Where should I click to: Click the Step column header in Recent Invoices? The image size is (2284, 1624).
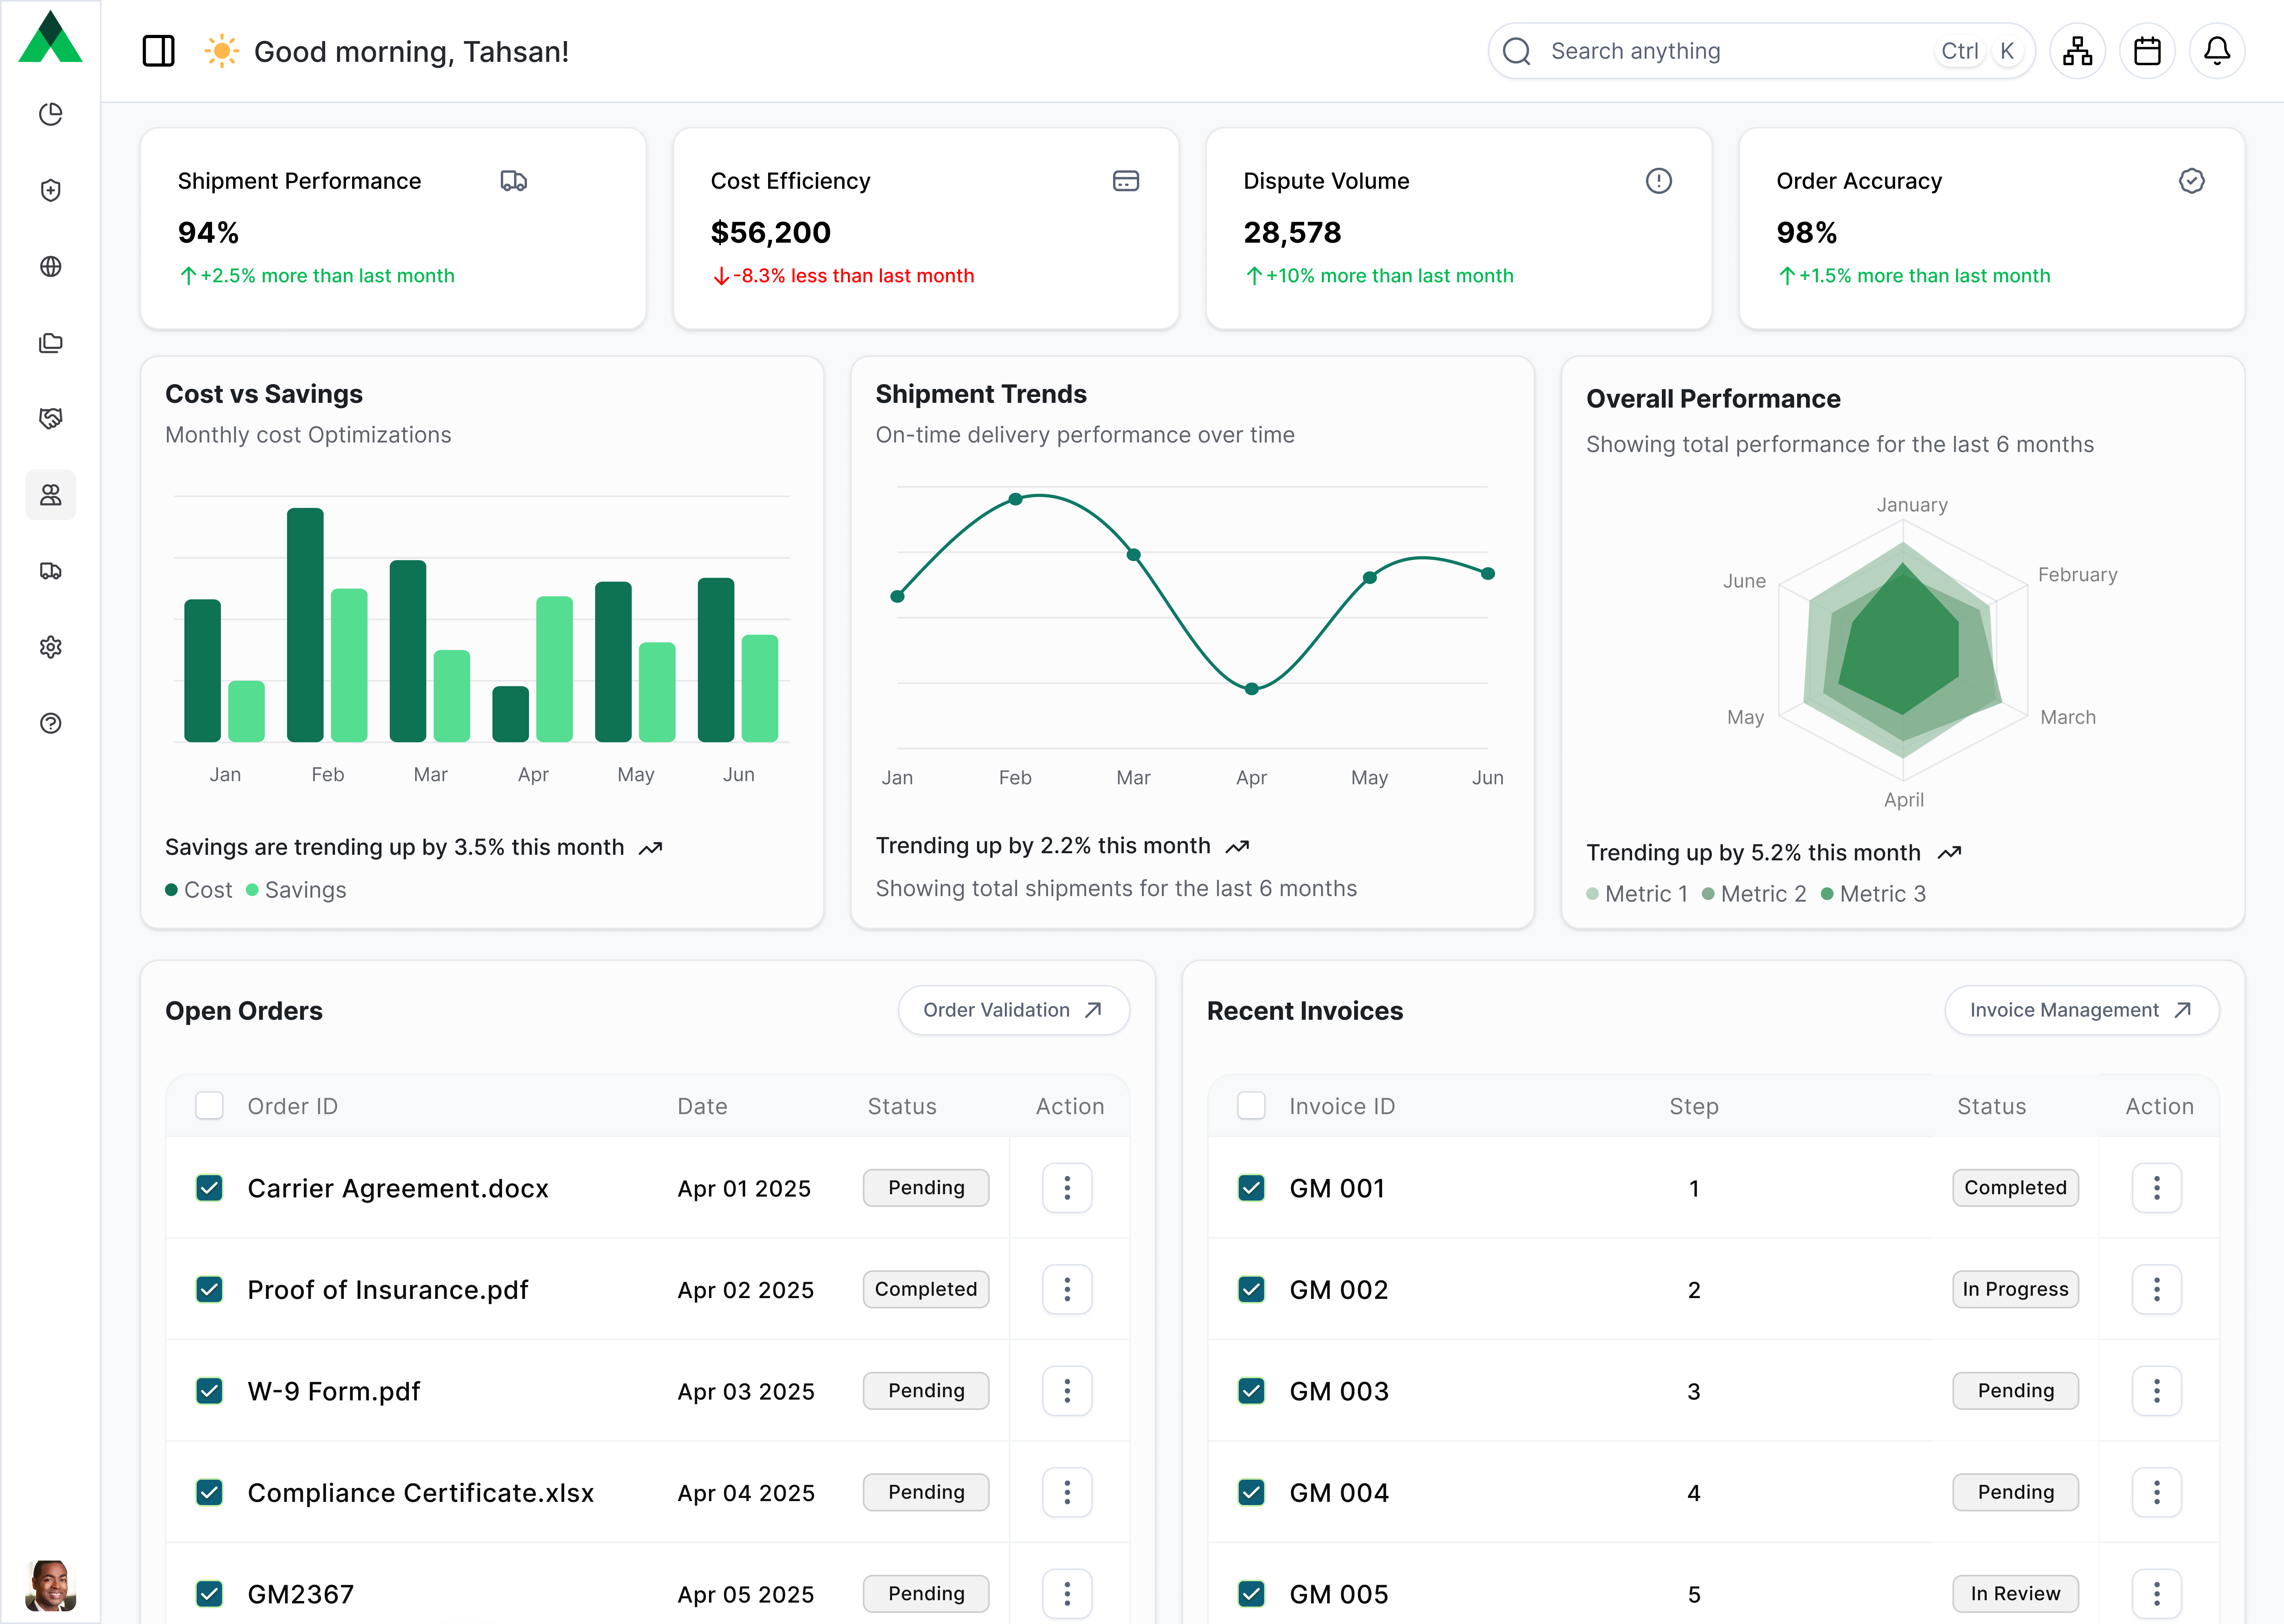1693,1107
